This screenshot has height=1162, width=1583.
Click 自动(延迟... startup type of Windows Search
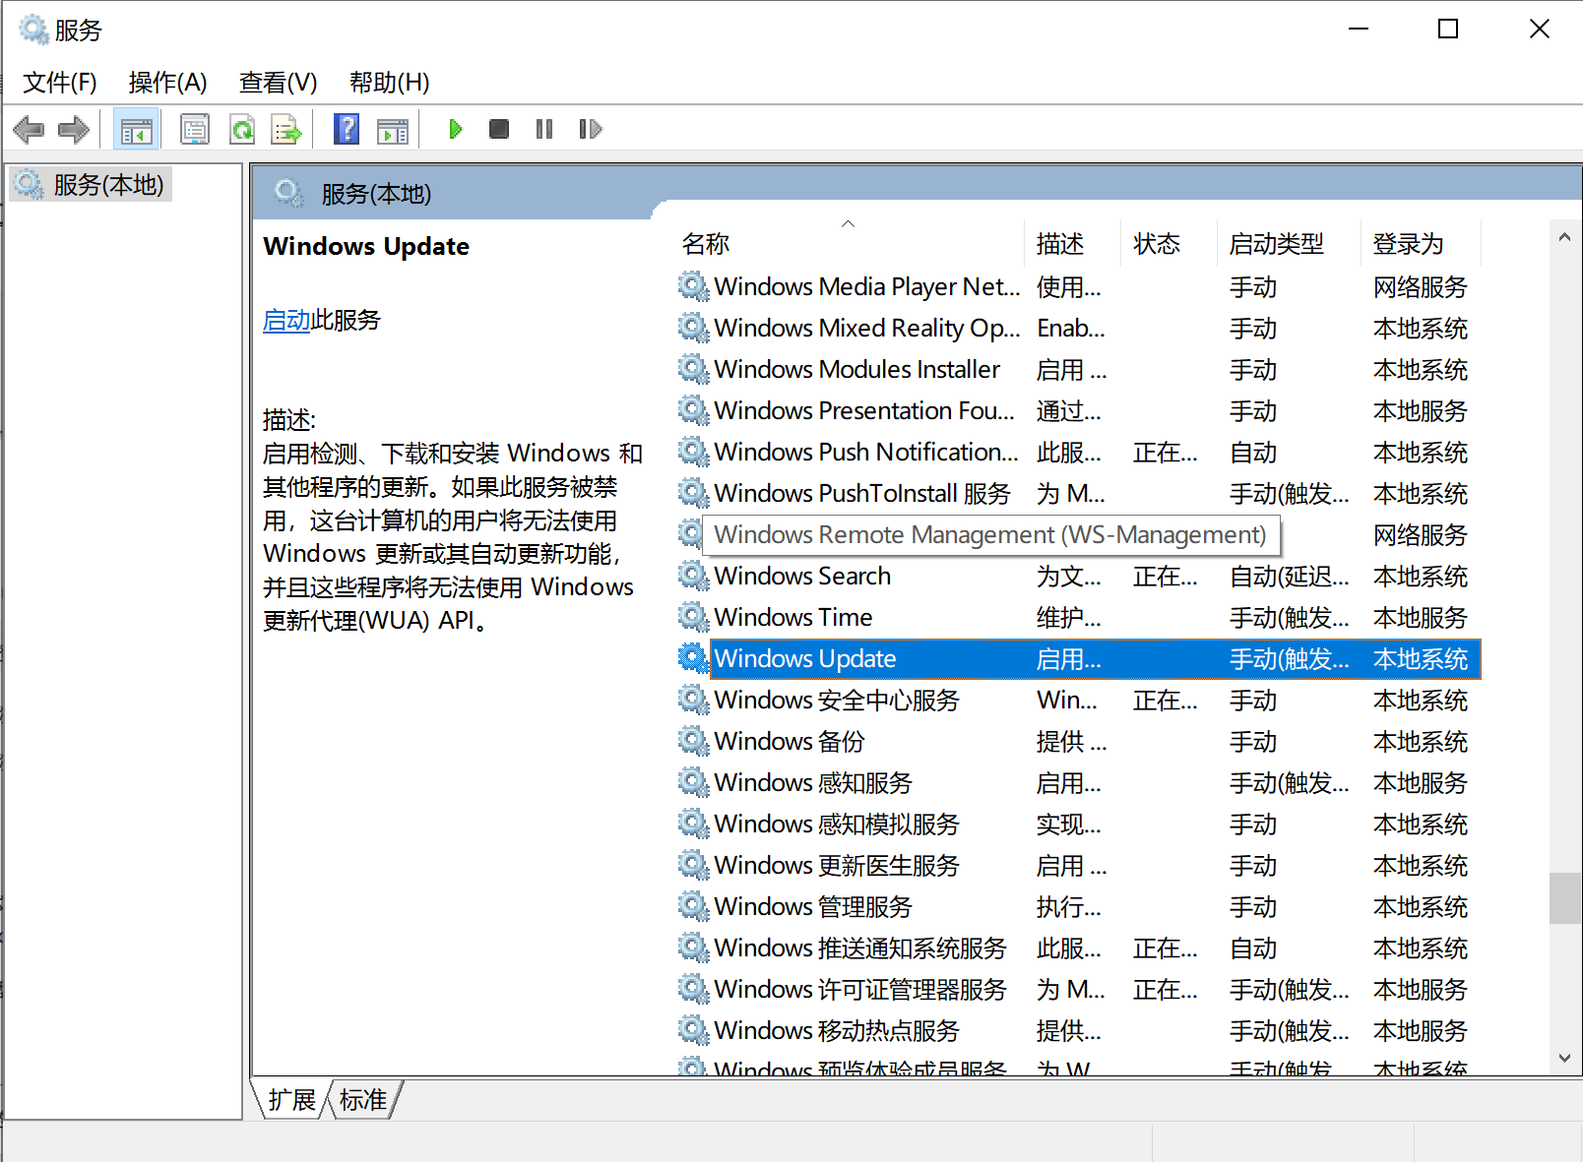click(x=1290, y=576)
